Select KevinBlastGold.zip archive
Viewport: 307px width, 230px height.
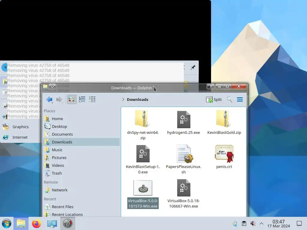224,122
